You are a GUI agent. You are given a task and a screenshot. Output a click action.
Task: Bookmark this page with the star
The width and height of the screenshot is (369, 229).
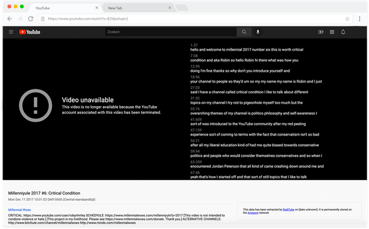coord(347,19)
